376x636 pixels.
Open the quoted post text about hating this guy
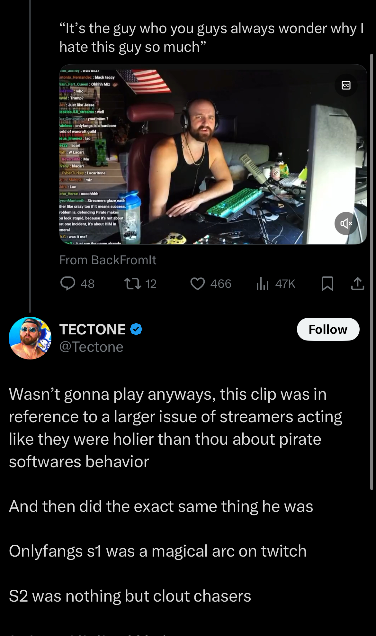click(211, 38)
